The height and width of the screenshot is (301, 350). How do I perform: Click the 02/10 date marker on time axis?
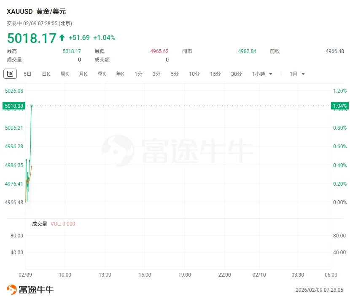tap(259, 275)
